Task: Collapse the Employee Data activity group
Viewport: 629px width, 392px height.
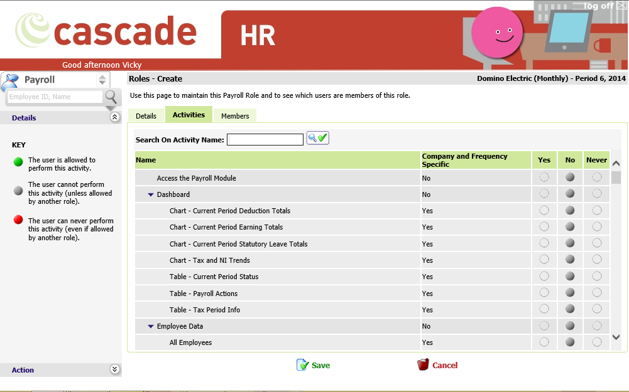Action: [151, 326]
